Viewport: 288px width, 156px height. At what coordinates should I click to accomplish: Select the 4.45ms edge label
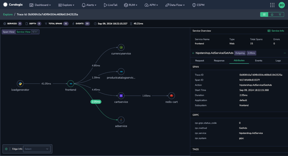pyautogui.click(x=96, y=90)
